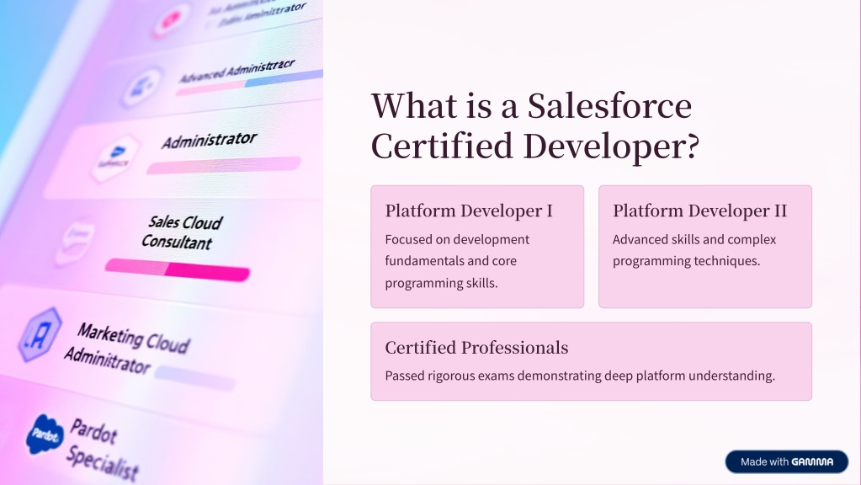Select the Platform Developer I card heading
861x485 pixels.
[x=469, y=211]
